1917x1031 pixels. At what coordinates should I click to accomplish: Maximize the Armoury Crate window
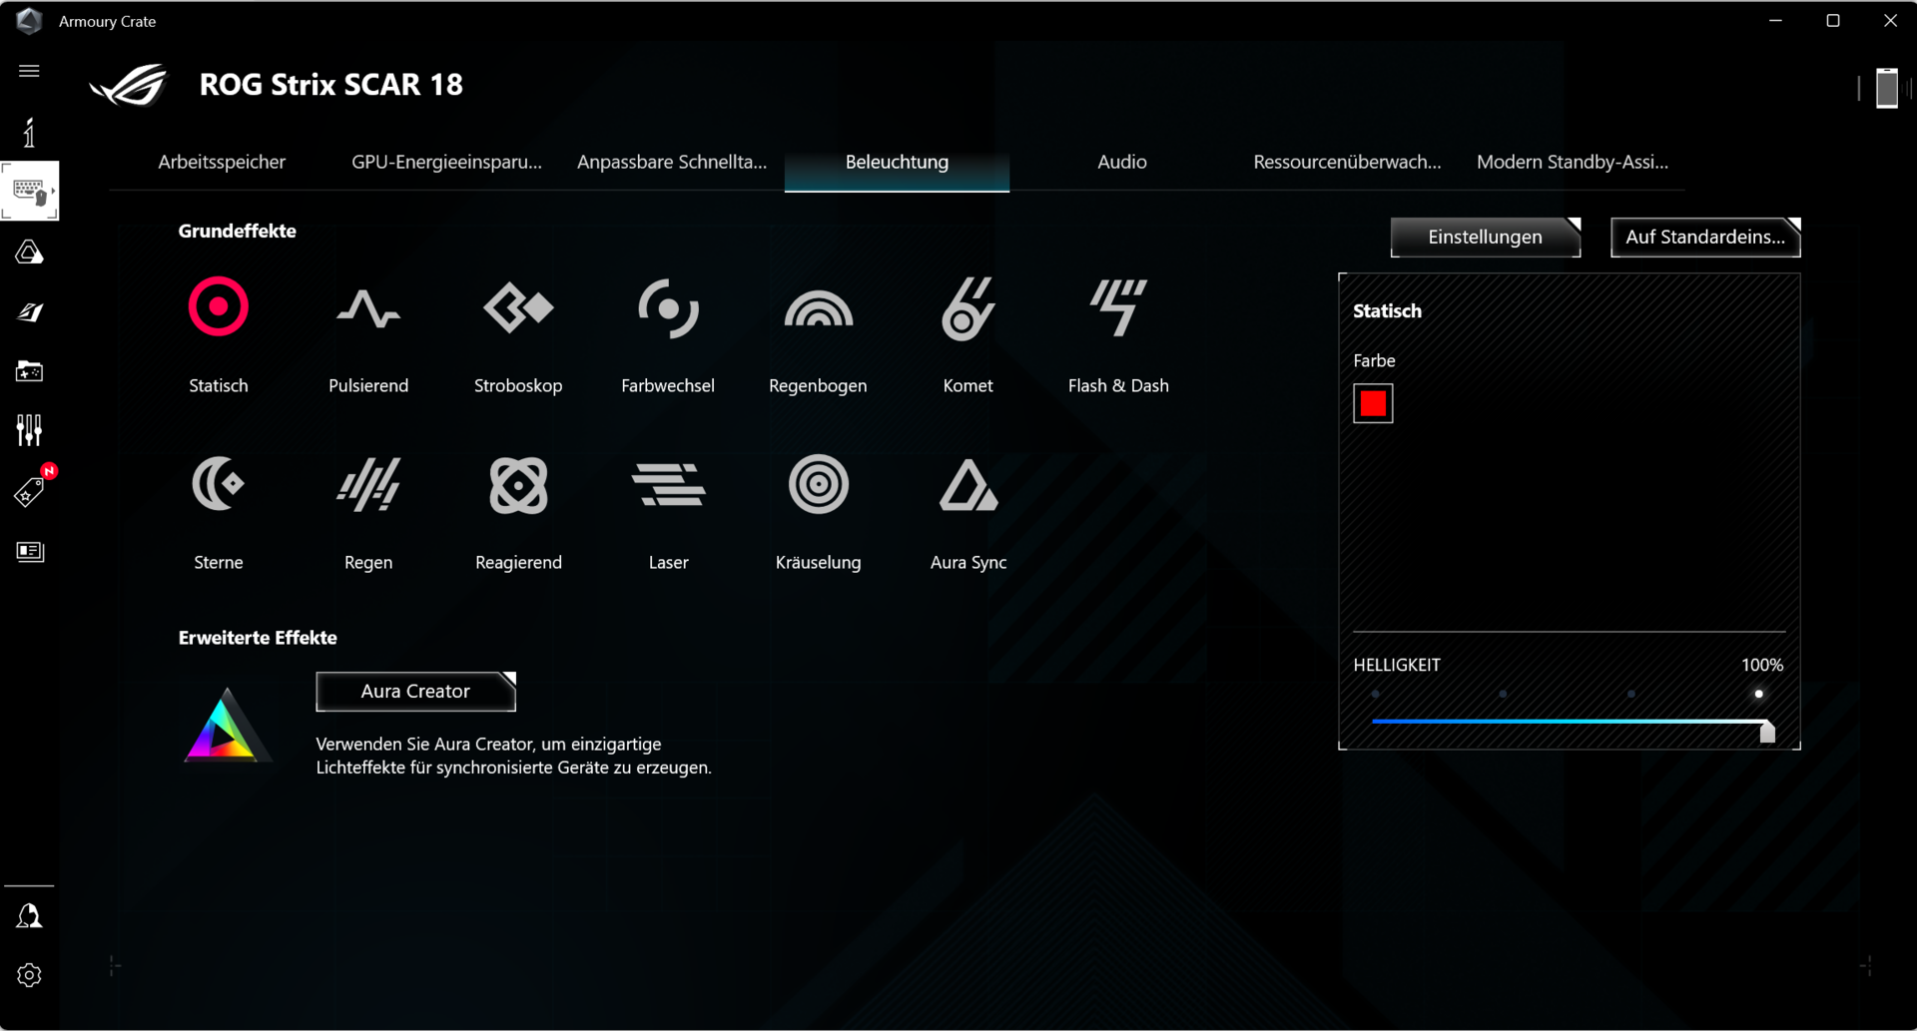click(1833, 20)
